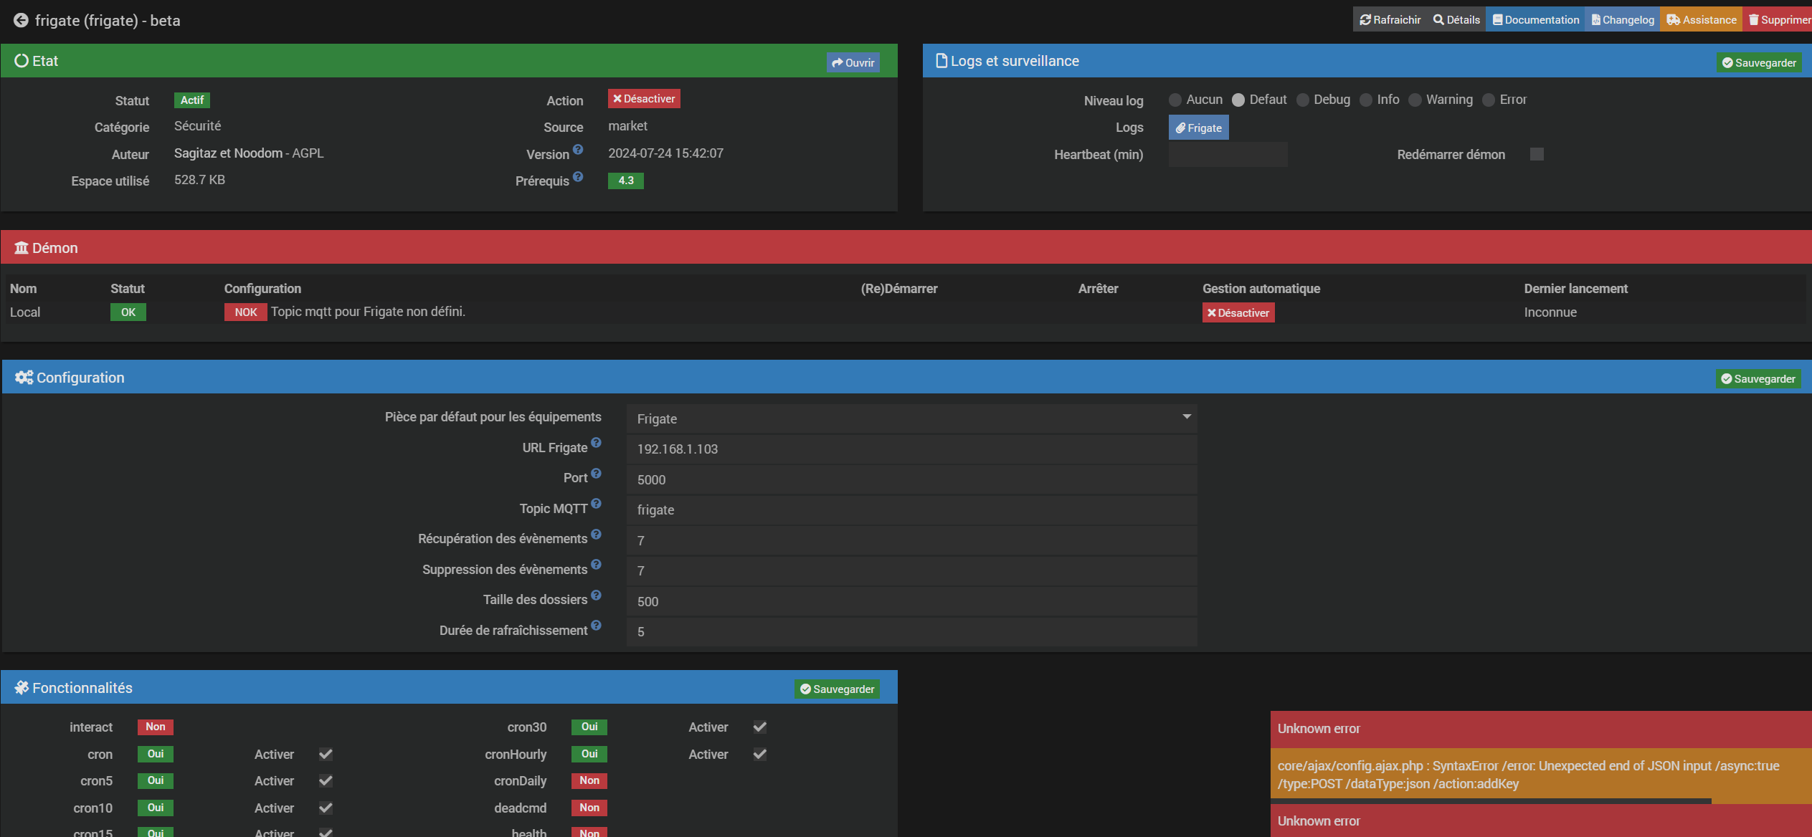Click Désactiver in Gestion automatique column

coord(1238,313)
